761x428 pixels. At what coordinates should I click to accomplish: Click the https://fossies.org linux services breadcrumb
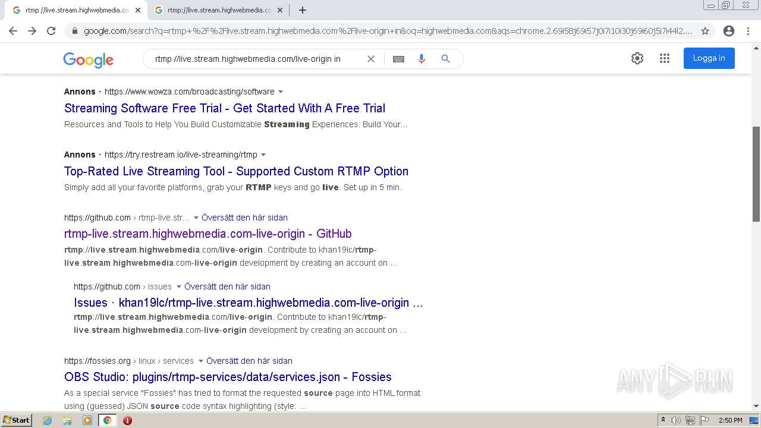[129, 361]
